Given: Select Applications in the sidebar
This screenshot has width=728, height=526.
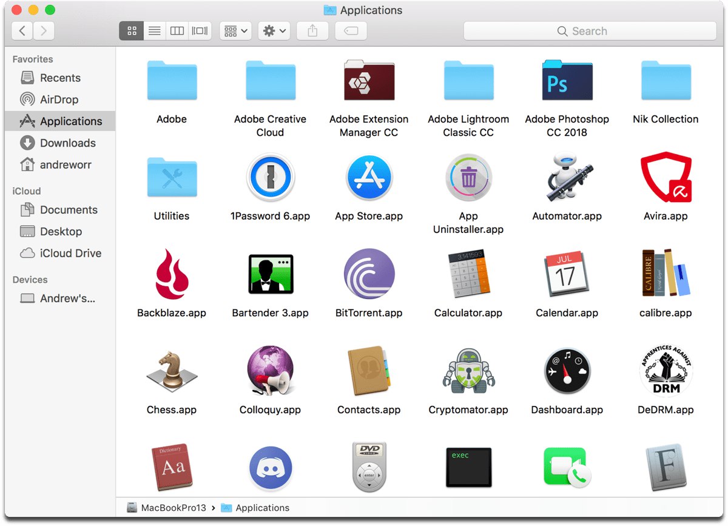Looking at the screenshot, I should (60, 121).
